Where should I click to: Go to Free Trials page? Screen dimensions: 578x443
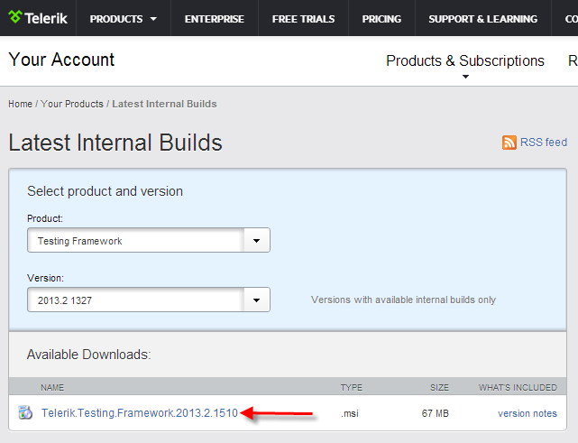(x=303, y=19)
